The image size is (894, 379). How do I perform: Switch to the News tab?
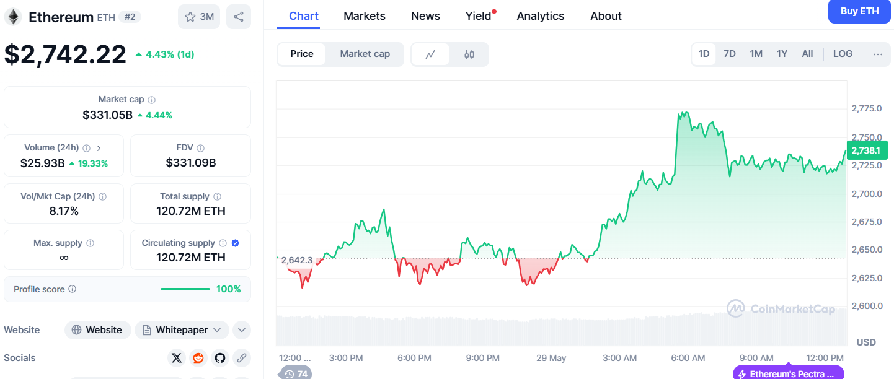(x=425, y=16)
